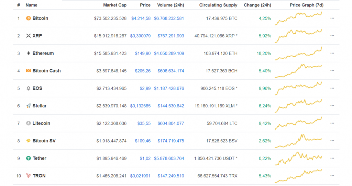The width and height of the screenshot is (352, 186).
Task: Sort by the Name column header
Action: (x=31, y=5)
